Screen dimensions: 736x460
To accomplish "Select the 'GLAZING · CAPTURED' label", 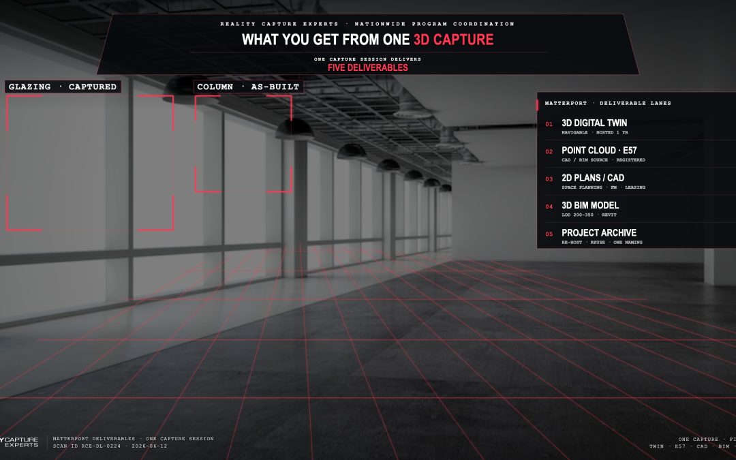I will coord(63,87).
